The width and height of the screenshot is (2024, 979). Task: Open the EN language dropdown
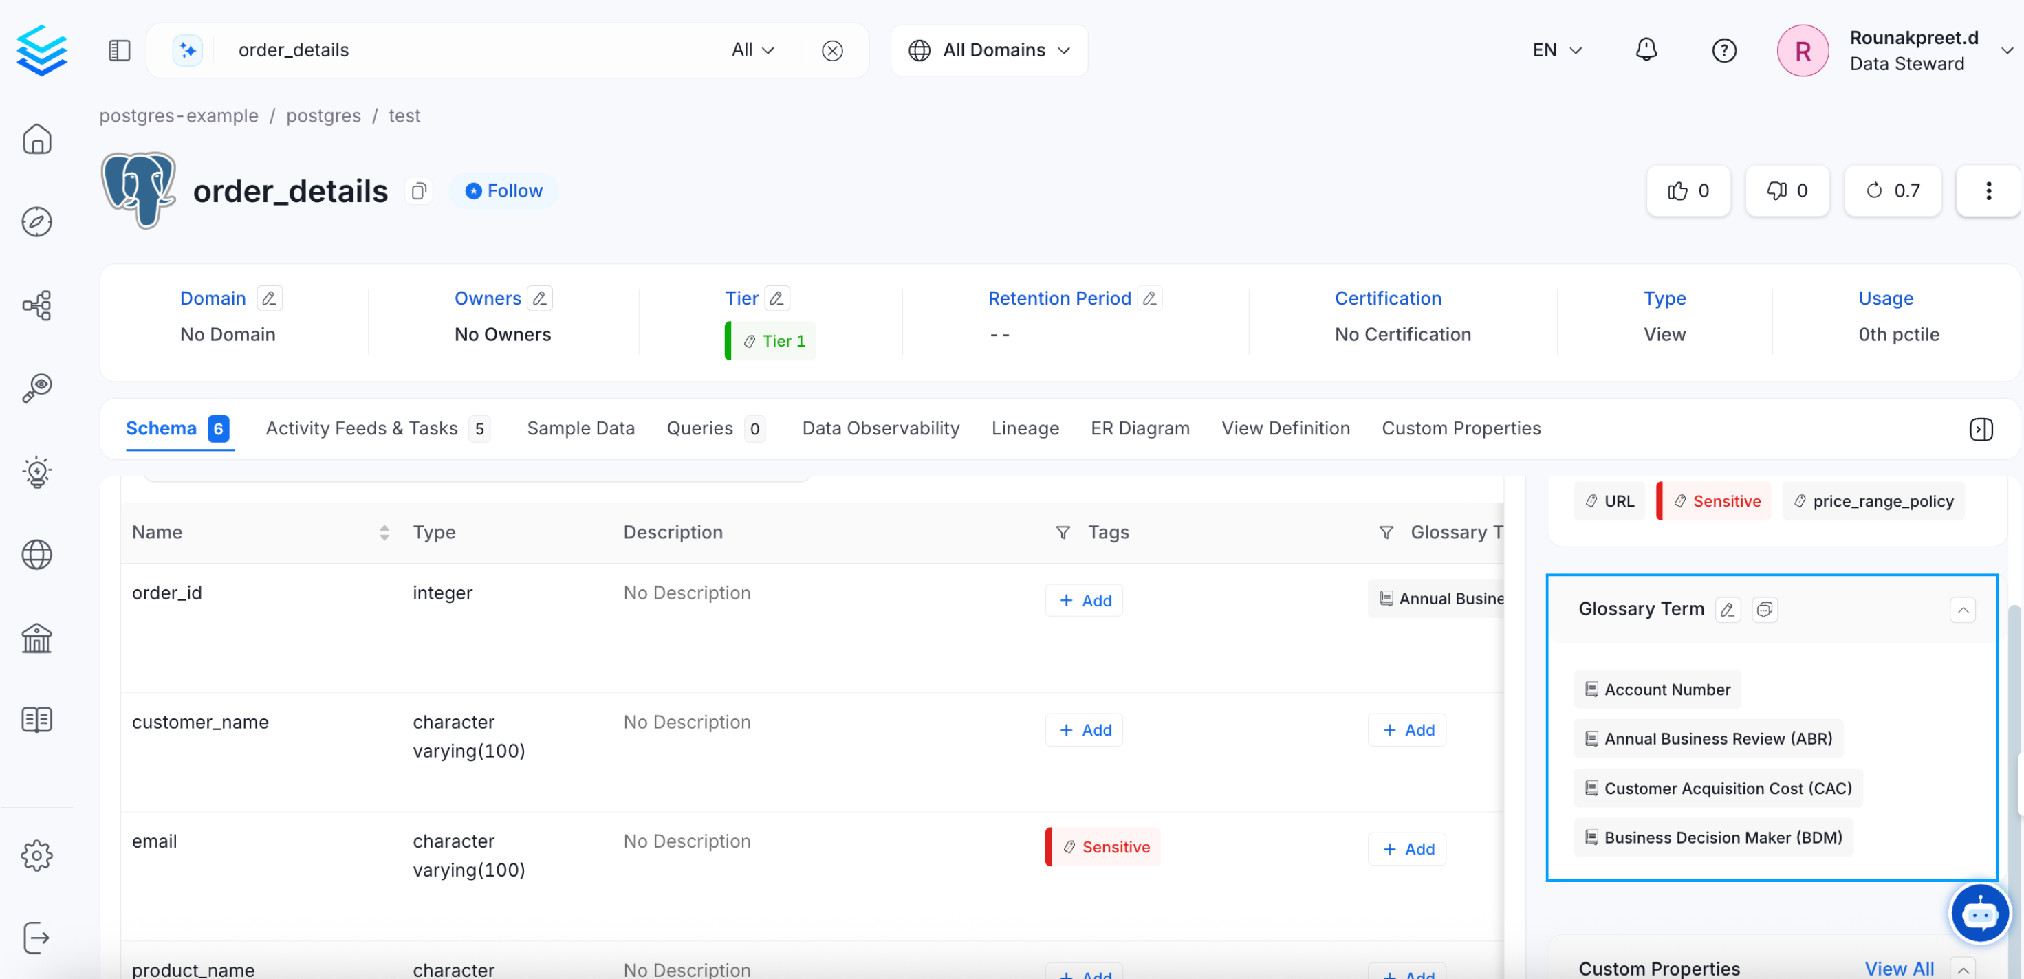[x=1556, y=50]
